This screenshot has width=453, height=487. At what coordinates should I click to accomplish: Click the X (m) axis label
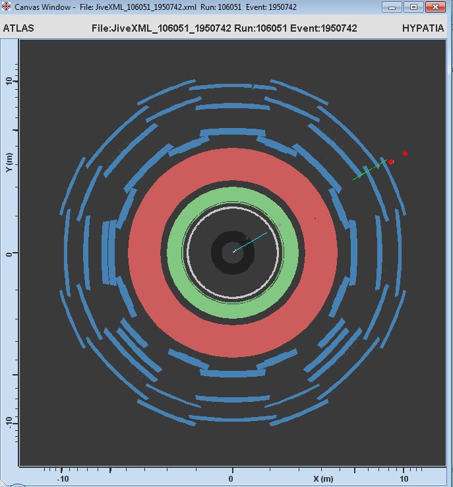pos(323,478)
